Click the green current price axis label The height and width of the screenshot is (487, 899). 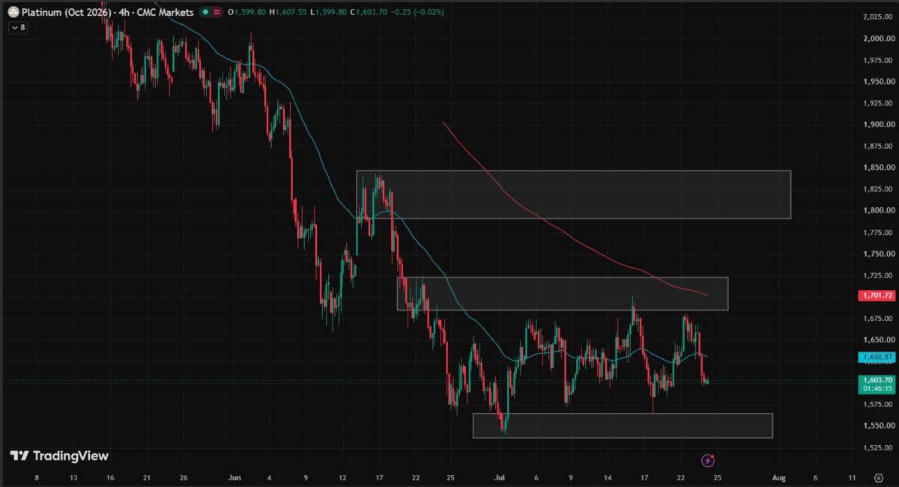click(878, 384)
